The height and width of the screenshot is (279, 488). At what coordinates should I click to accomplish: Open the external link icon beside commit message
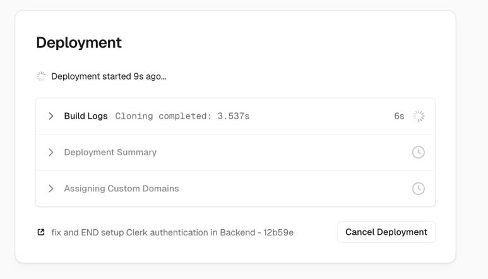coord(41,232)
